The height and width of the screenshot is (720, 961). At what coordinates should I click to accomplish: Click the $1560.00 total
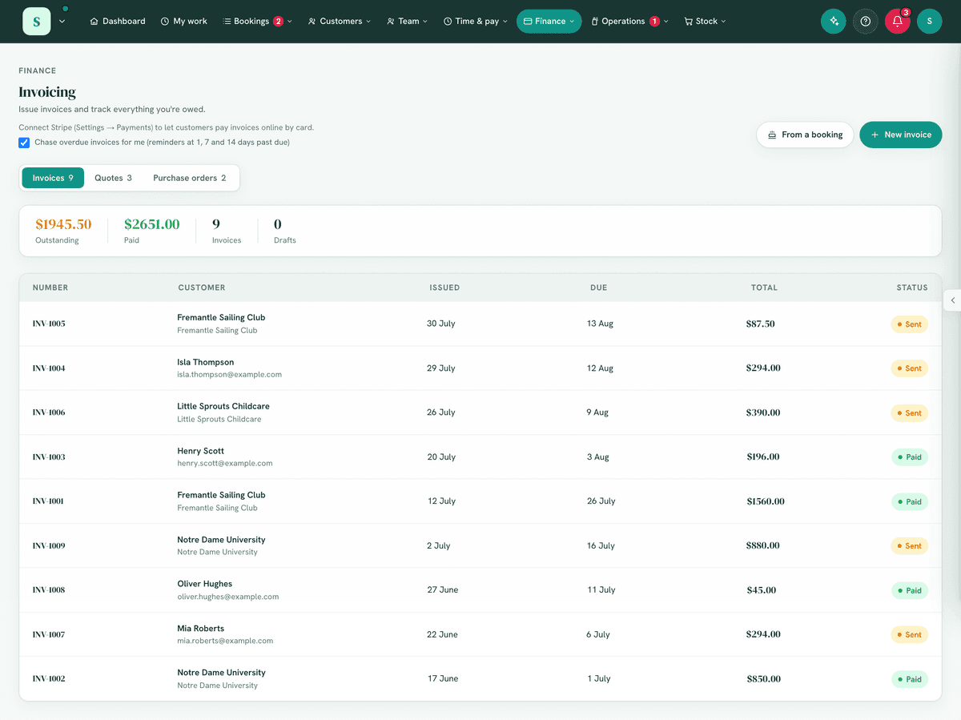click(x=765, y=501)
